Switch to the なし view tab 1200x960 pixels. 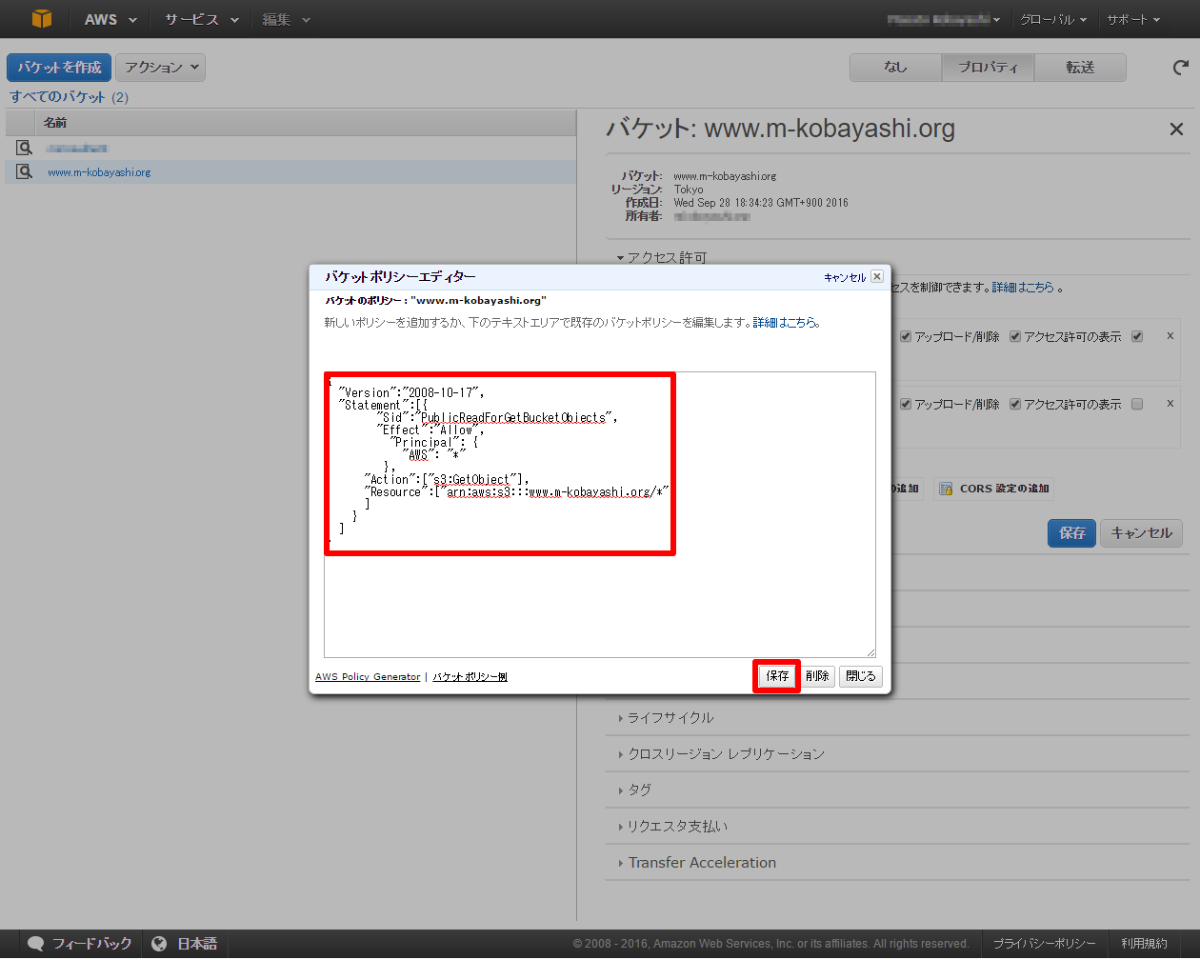click(895, 67)
